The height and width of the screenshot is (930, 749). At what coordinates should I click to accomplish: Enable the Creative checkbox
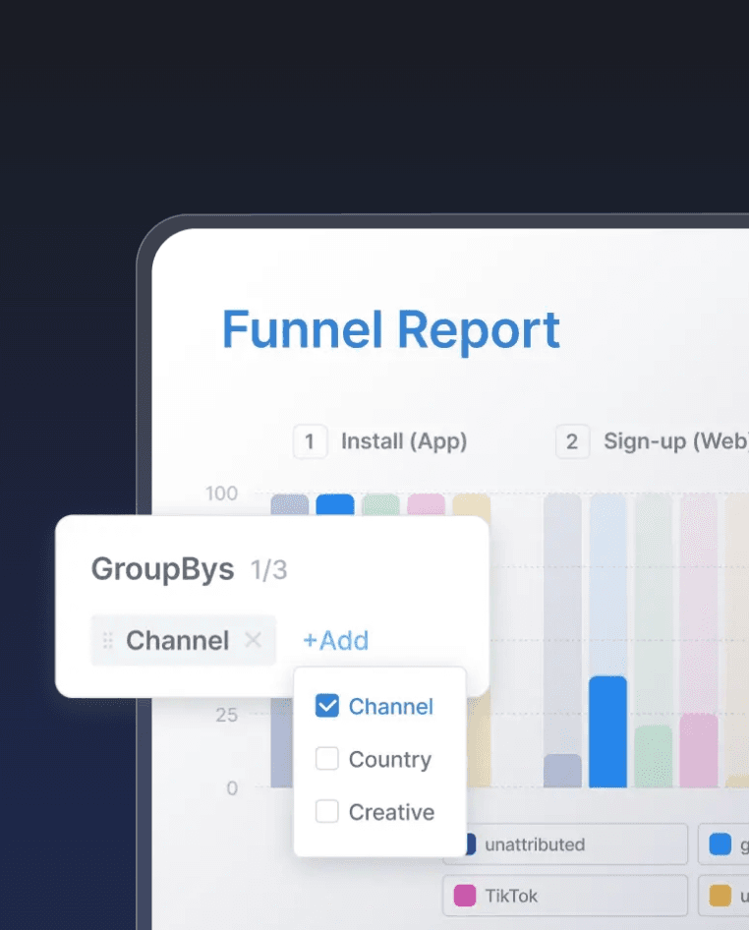(x=326, y=811)
